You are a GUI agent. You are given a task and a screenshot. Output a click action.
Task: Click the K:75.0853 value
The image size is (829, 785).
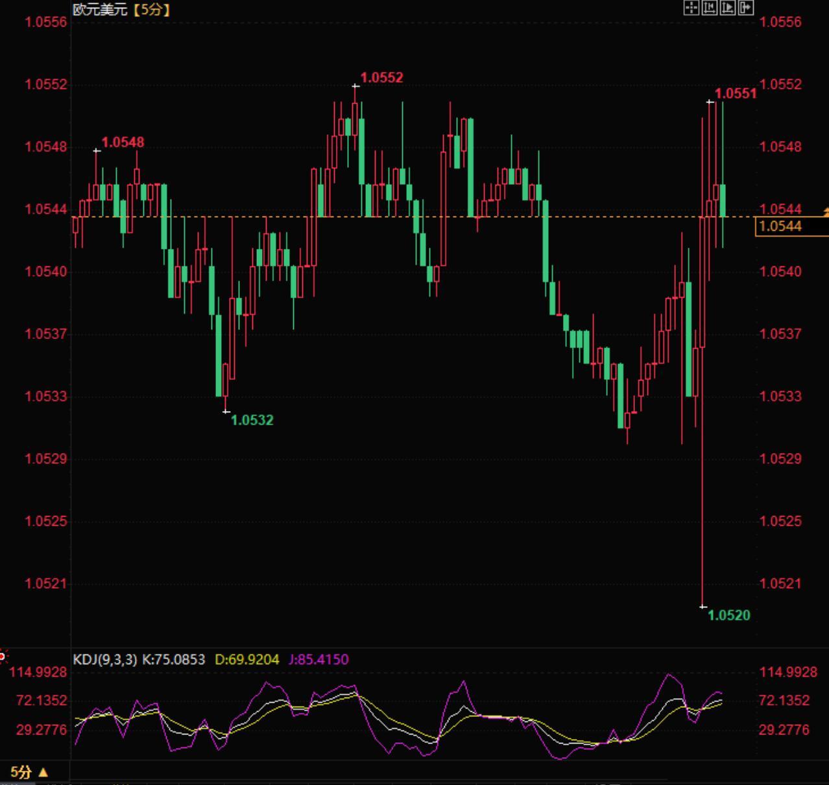(x=173, y=659)
